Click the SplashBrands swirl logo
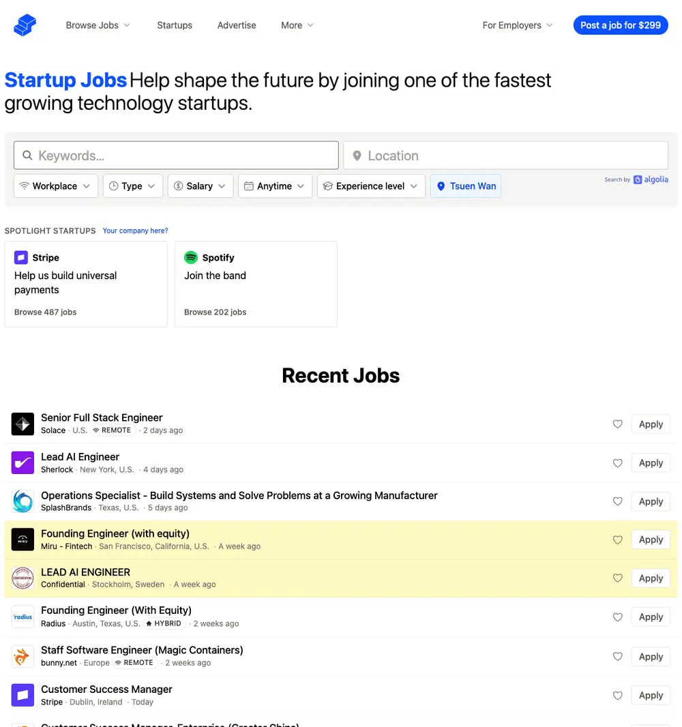Viewport: 682px width, 727px height. [23, 501]
